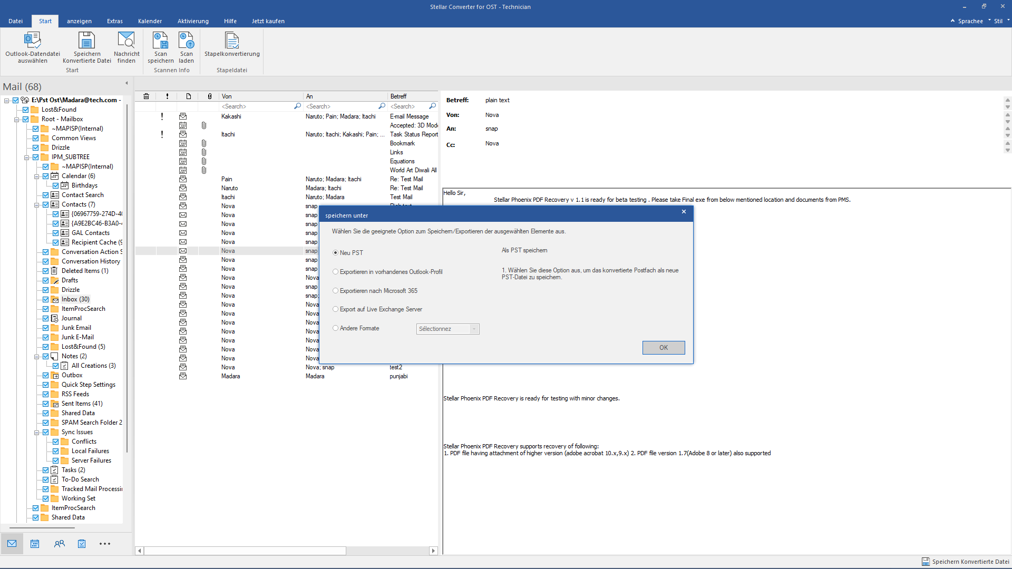Select Export auf Live Exchange Server option
1012x569 pixels.
(x=335, y=309)
